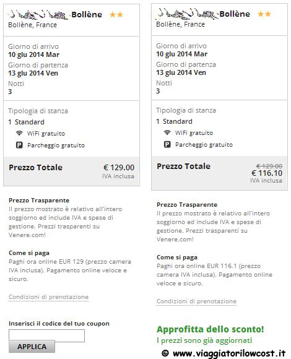The height and width of the screenshot is (359, 291).
Task: Click the right WiFi gratuito label
Action: [x=194, y=133]
